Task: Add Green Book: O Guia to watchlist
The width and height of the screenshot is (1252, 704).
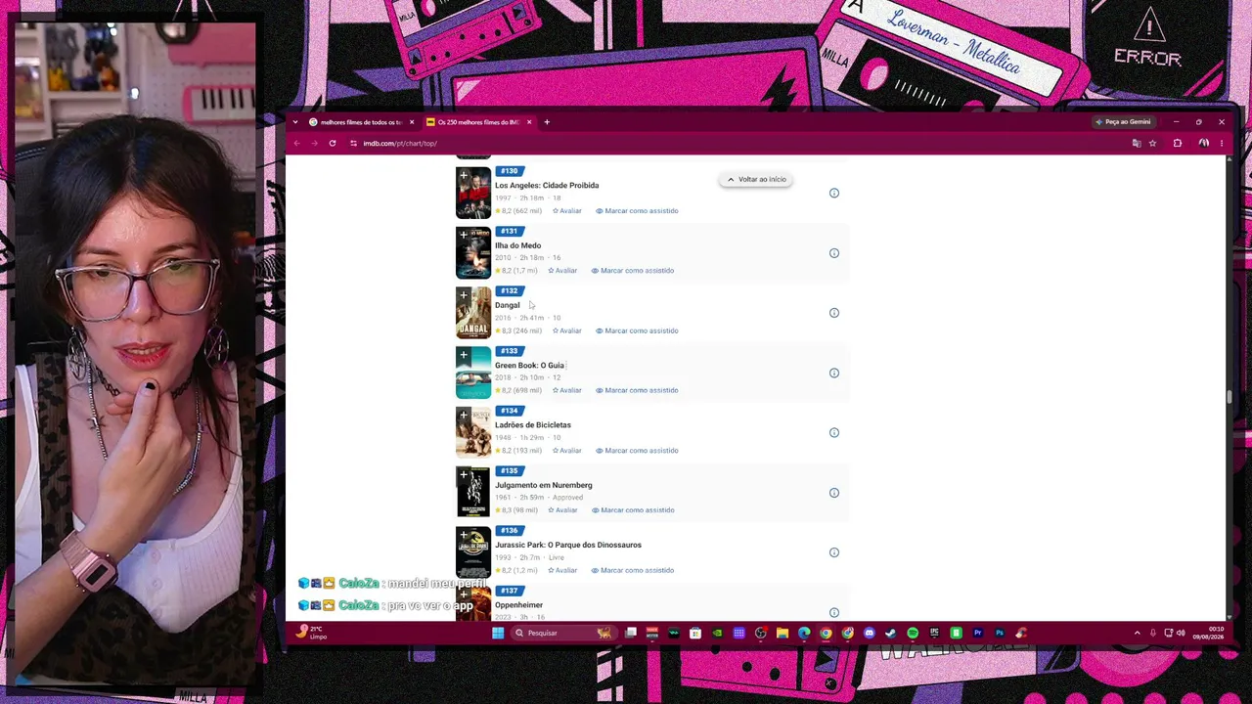Action: 464,356
